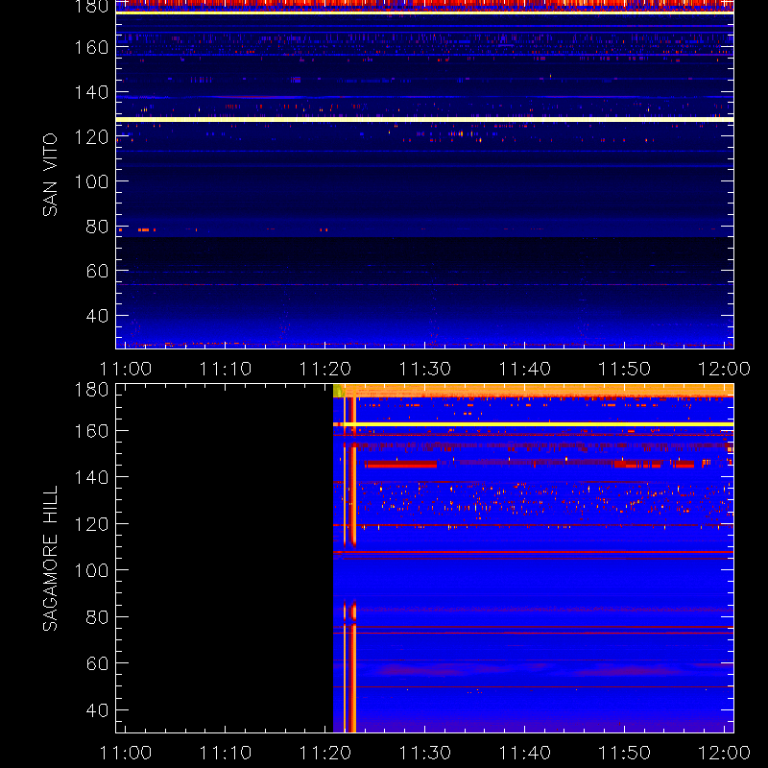This screenshot has height=768, width=768.
Task: Click the 11:50 time label under San Vito plot
Action: 625,369
